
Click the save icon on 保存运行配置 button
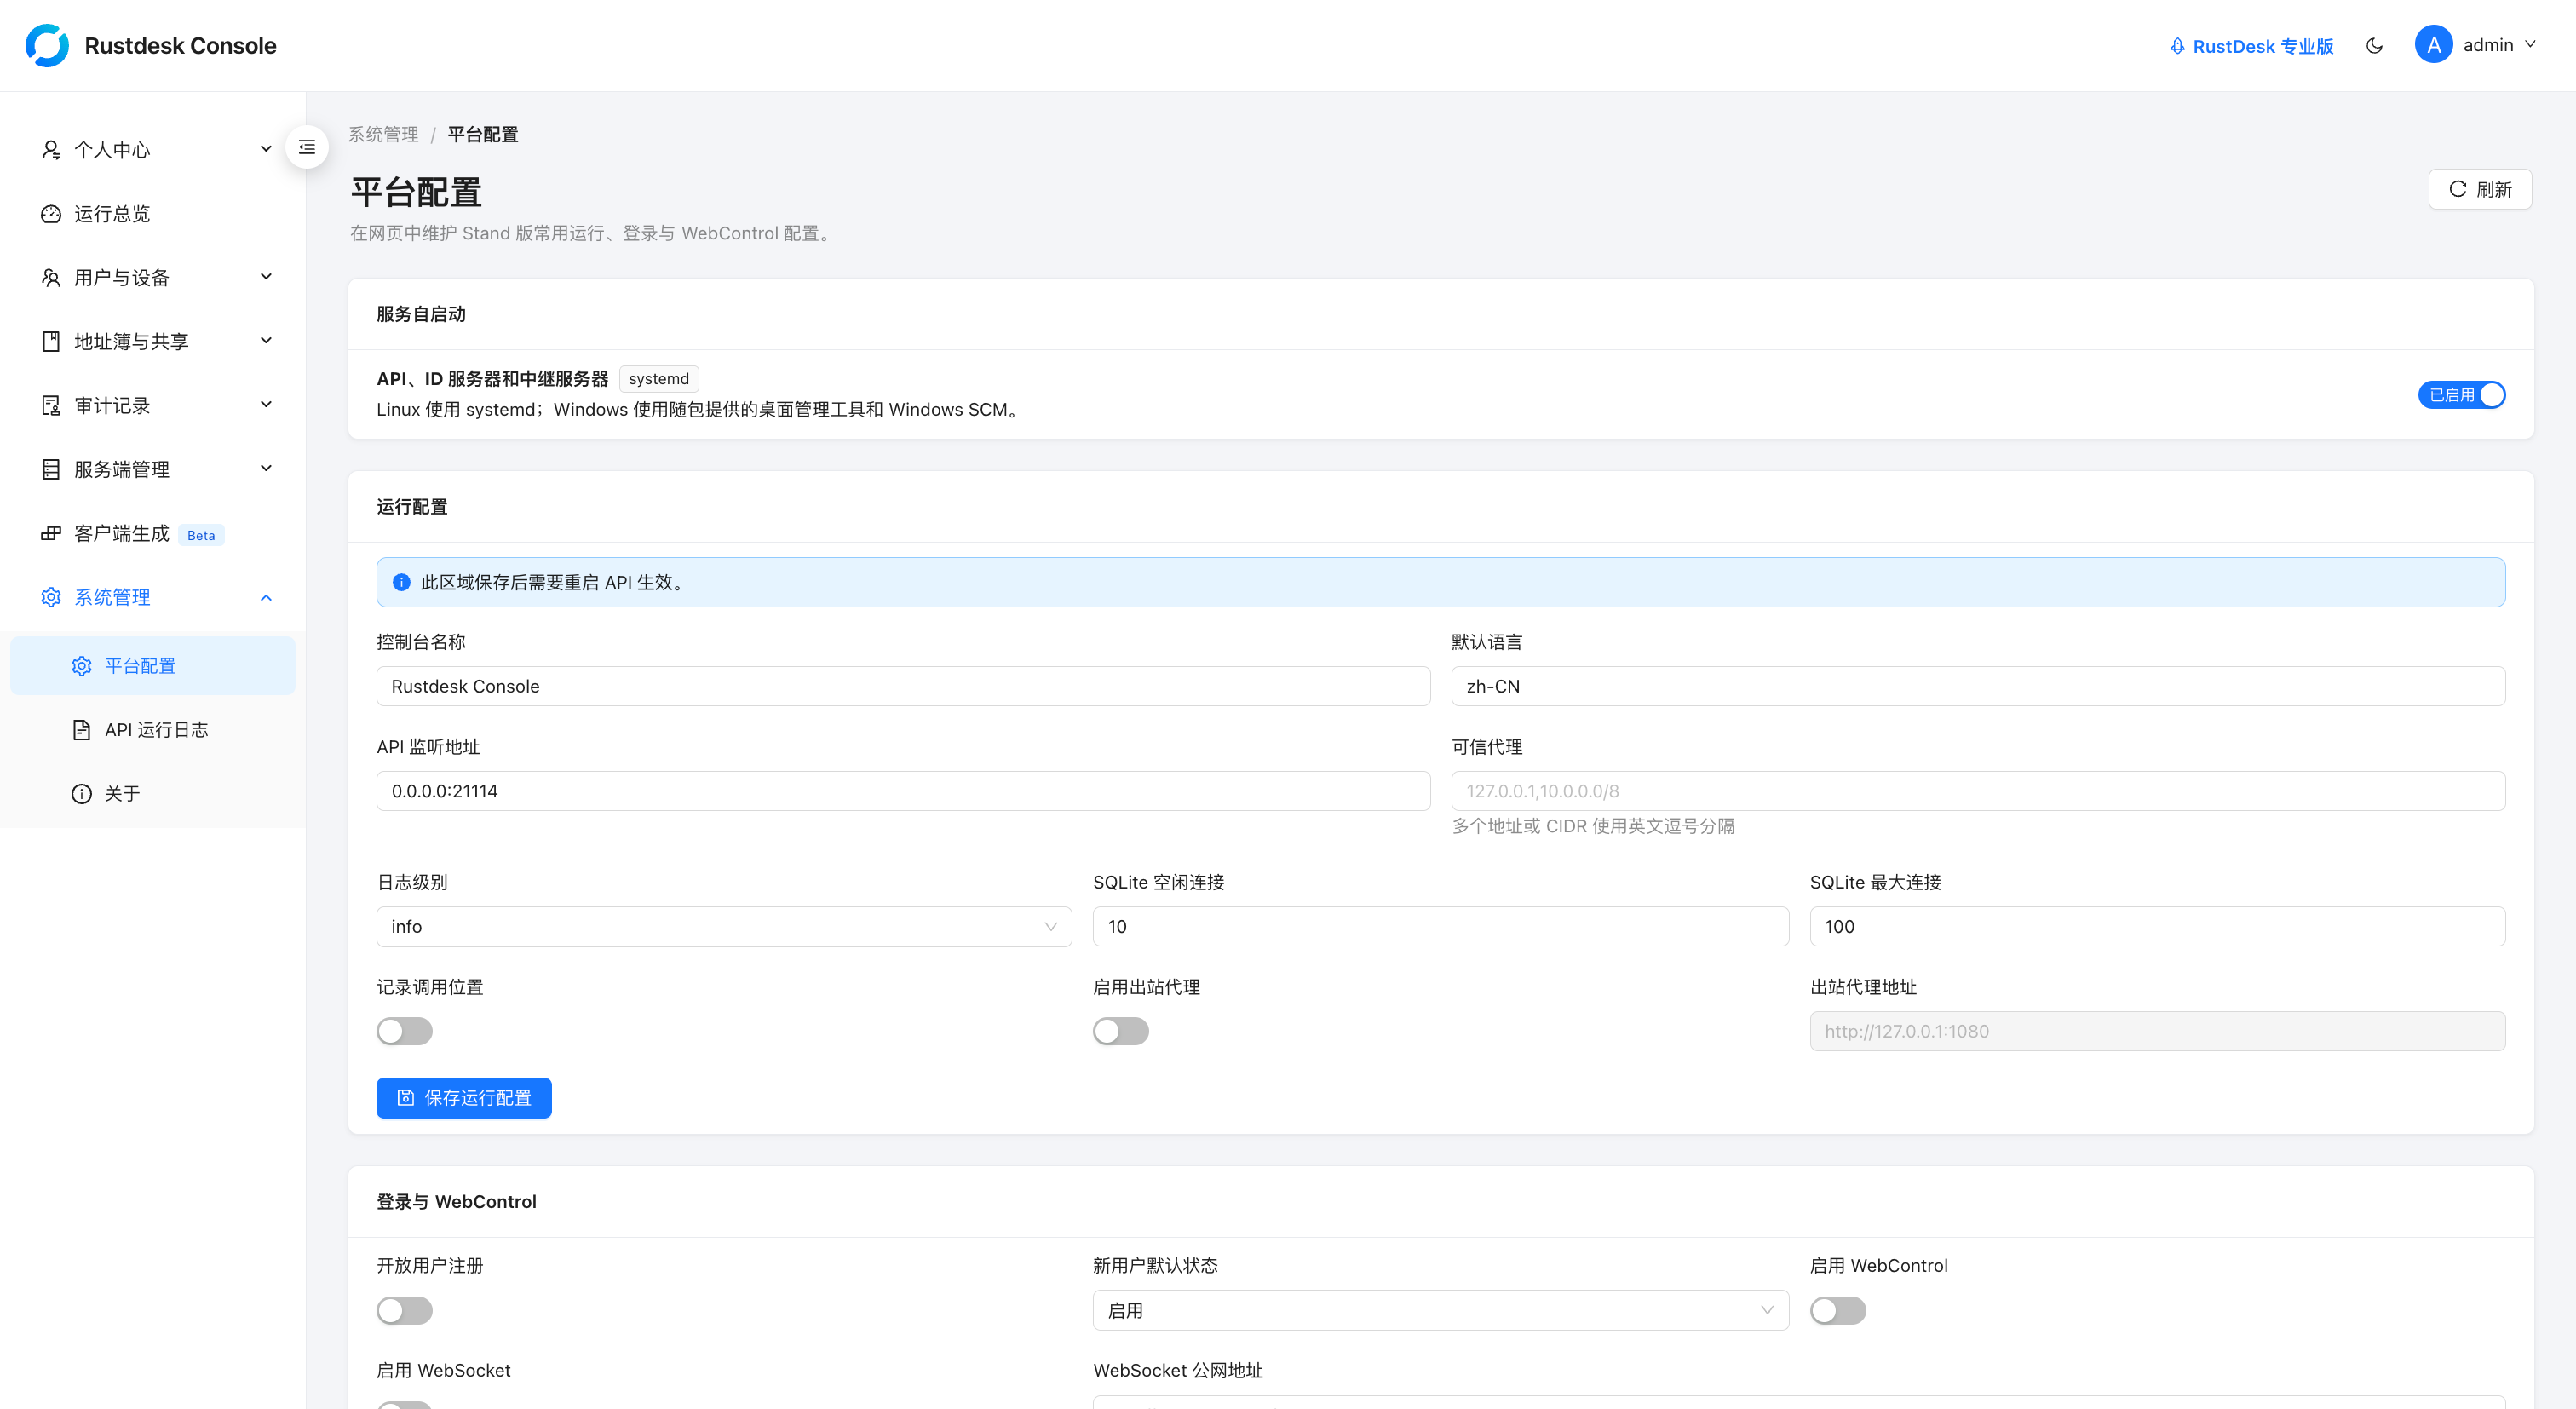point(405,1098)
